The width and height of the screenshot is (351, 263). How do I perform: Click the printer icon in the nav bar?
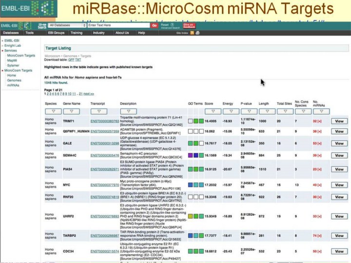197,33
